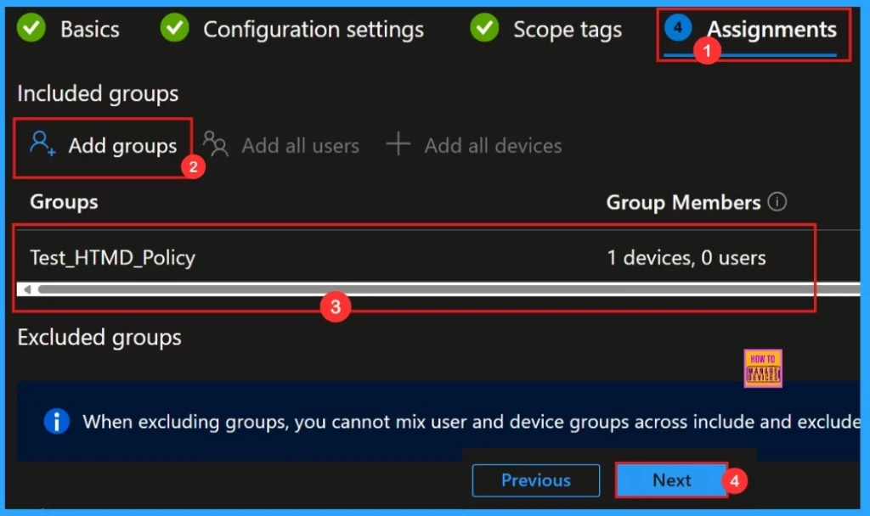This screenshot has height=516, width=870.
Task: Click the horizontal scrollbar track under groups
Action: pos(449,289)
